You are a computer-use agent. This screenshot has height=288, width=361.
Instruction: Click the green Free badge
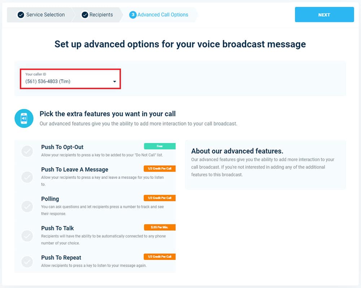click(160, 146)
